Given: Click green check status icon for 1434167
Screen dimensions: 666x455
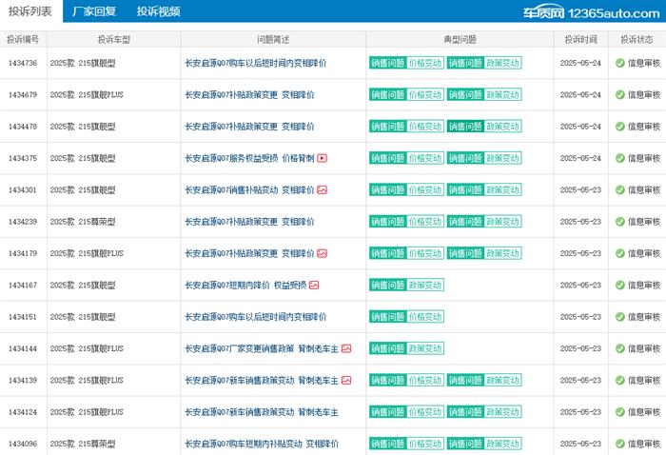Looking at the screenshot, I should pos(620,285).
